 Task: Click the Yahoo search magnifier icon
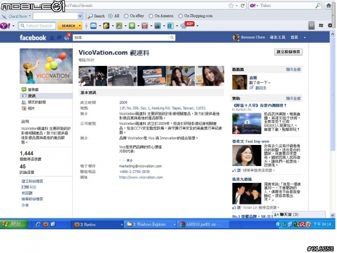(x=318, y=6)
